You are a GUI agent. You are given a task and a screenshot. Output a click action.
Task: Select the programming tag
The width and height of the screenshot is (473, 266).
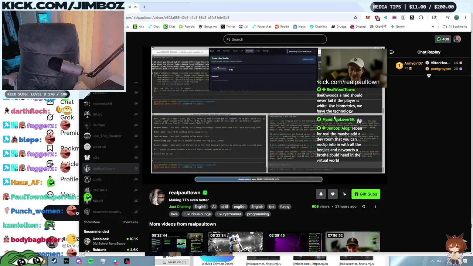258,214
